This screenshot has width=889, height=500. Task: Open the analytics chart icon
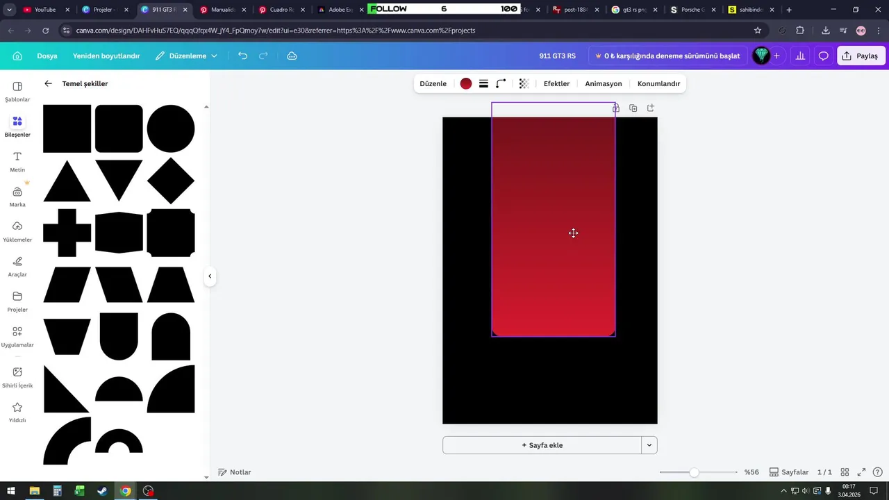(x=800, y=56)
